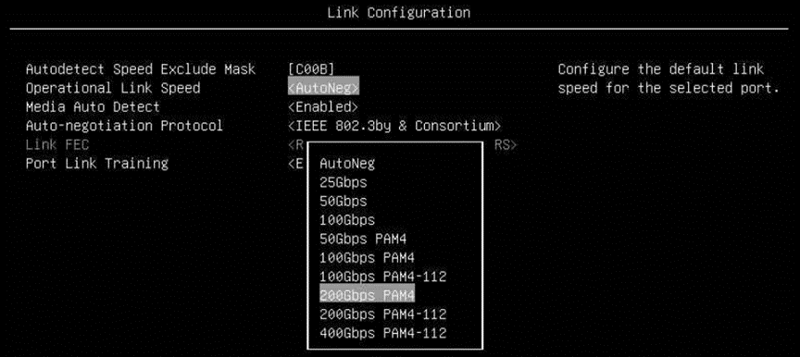Choose 200Gbps PAM4-112 option
800x357 pixels.
[382, 314]
